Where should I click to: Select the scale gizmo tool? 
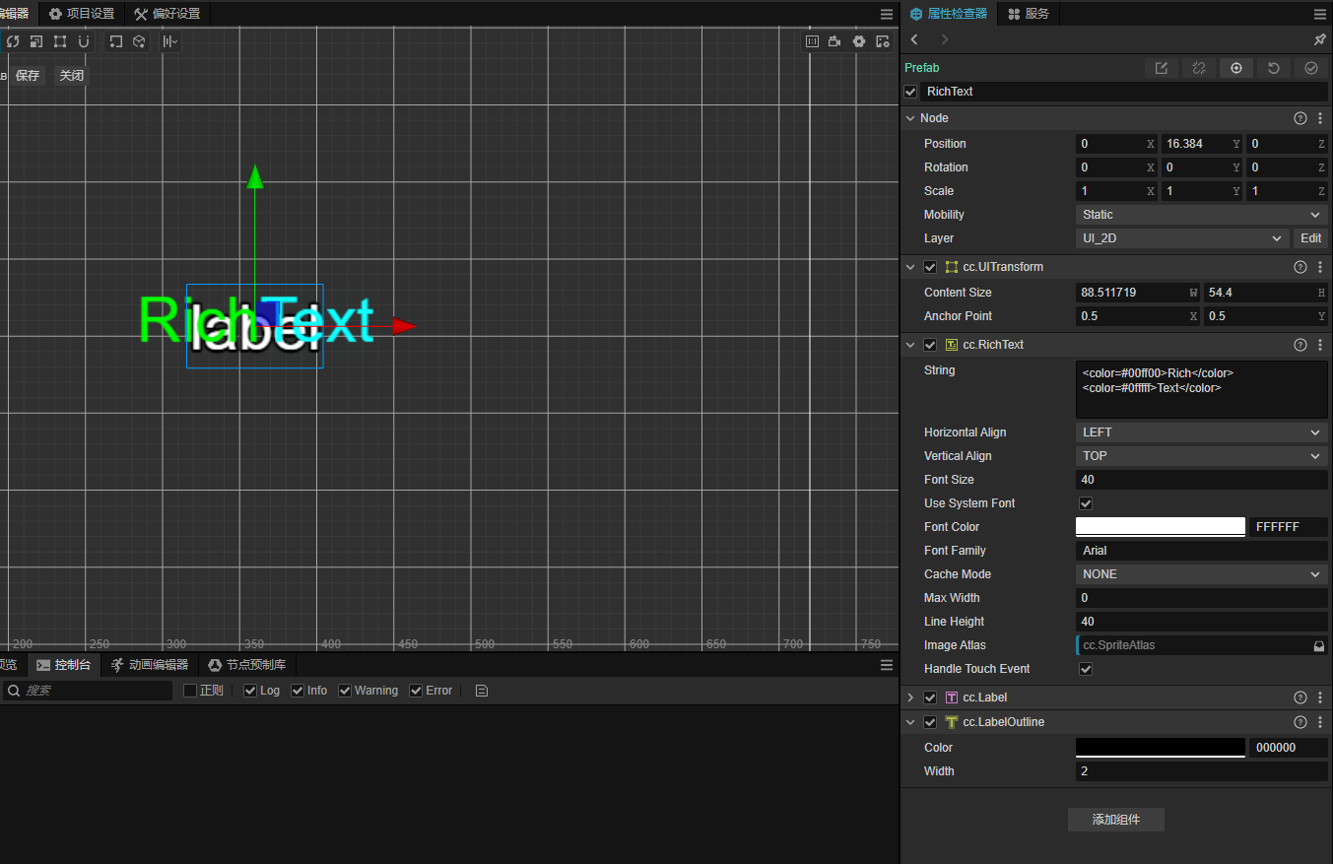tap(36, 41)
